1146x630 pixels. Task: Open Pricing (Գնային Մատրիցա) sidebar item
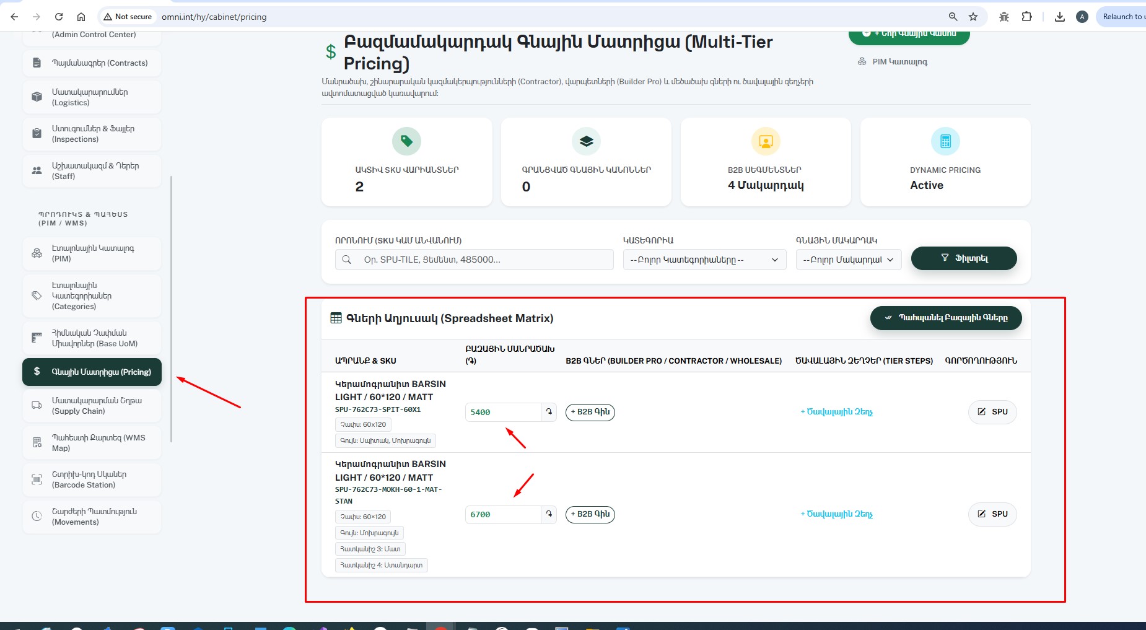pos(92,372)
